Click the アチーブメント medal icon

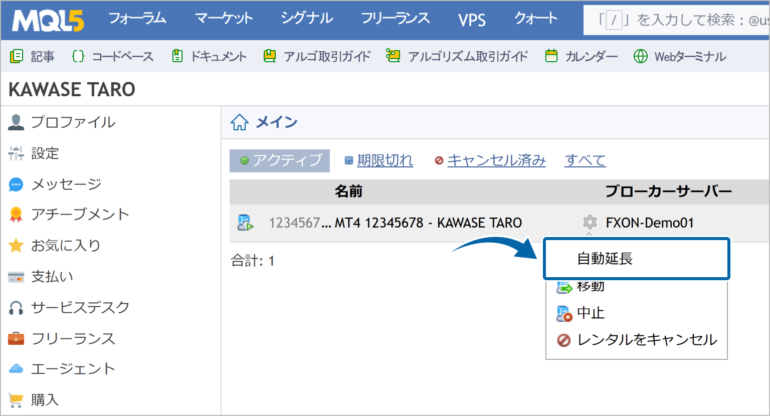pos(16,215)
